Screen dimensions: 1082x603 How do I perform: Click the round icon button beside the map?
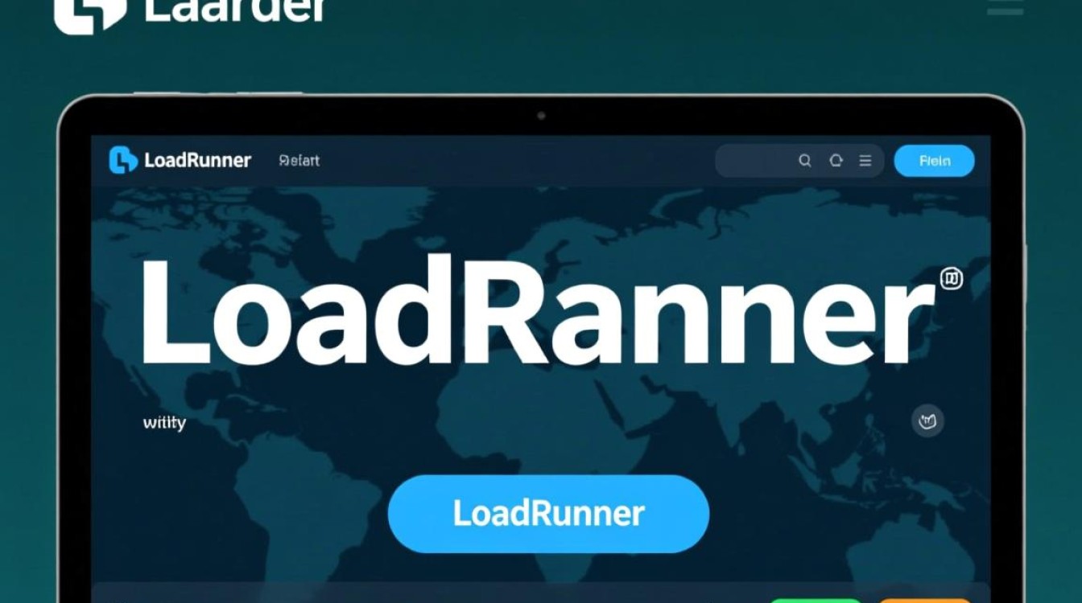coord(927,420)
